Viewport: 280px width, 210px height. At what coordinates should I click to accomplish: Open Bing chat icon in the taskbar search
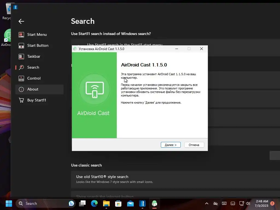[71, 203]
